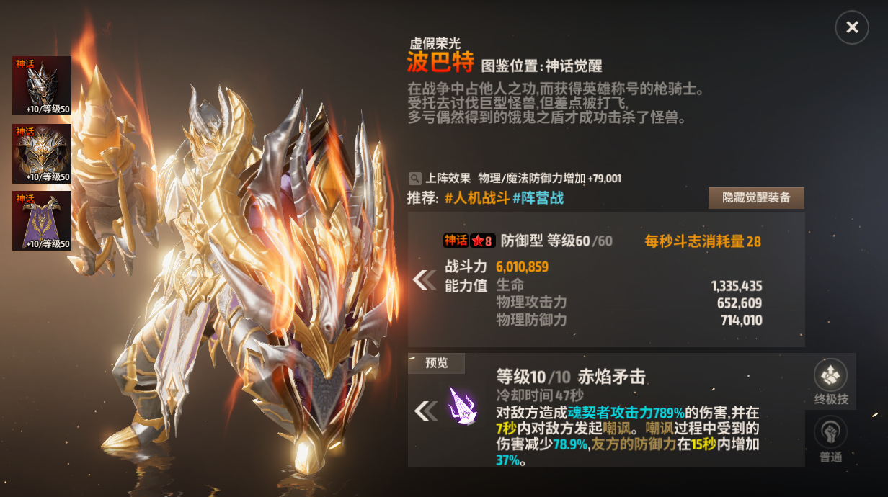Expand skill panel with double chevron arrow

tap(425, 411)
